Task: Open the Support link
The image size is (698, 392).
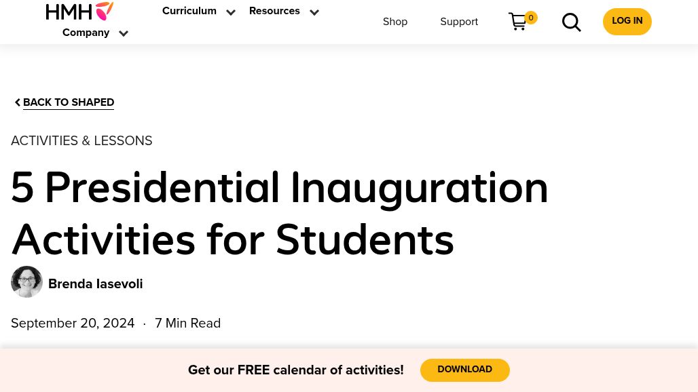Action: (x=459, y=22)
